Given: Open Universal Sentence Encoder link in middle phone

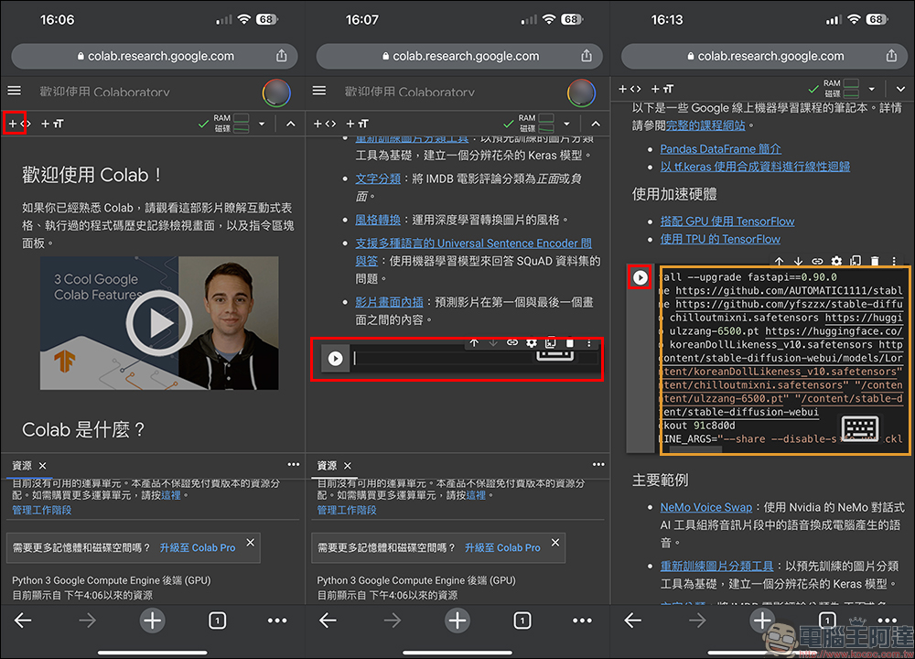Looking at the screenshot, I should (473, 253).
